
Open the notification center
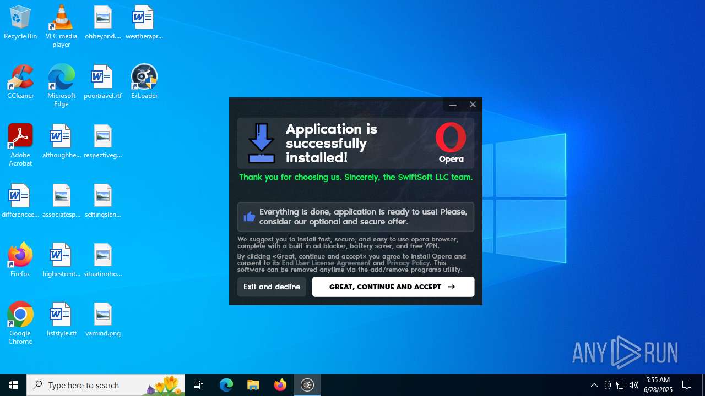tap(687, 385)
